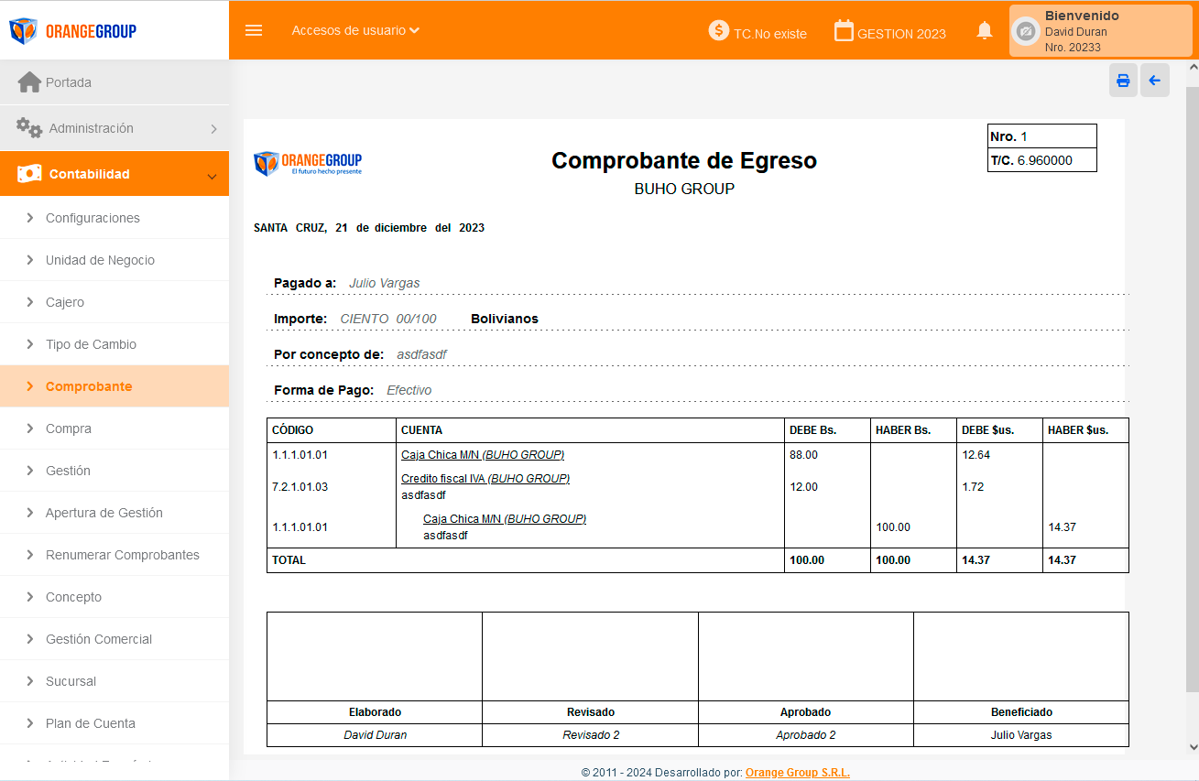
Task: Click the user profile avatar
Action: [x=1026, y=31]
